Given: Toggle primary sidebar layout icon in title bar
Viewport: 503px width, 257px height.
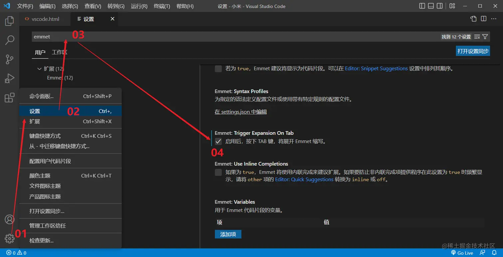Looking at the screenshot, I should point(422,6).
